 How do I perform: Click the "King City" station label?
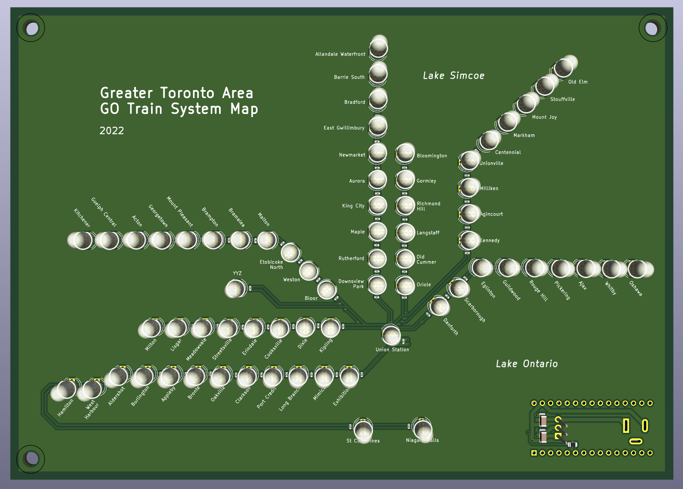click(x=353, y=206)
